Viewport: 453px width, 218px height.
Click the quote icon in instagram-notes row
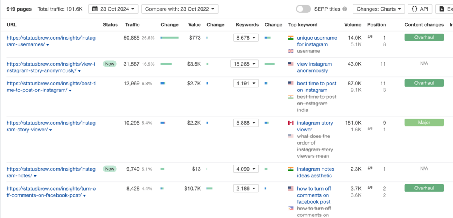(370, 169)
